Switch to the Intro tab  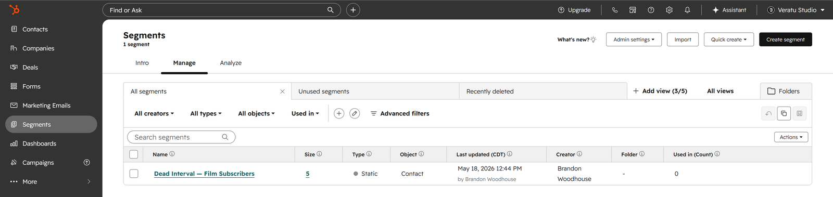point(142,63)
